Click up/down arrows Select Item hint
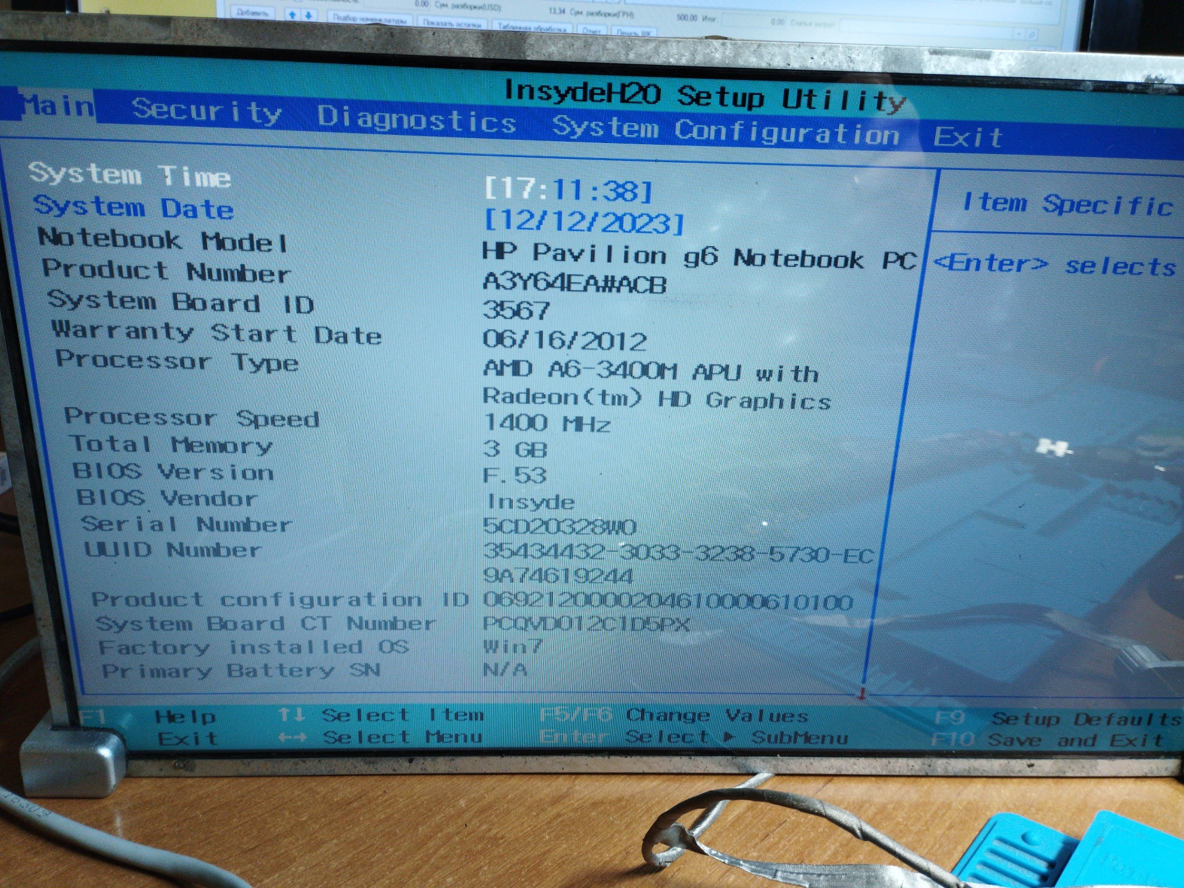This screenshot has height=888, width=1184. click(380, 715)
